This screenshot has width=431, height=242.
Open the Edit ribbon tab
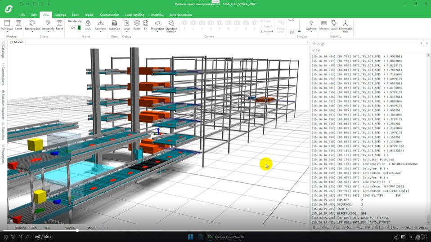34,14
